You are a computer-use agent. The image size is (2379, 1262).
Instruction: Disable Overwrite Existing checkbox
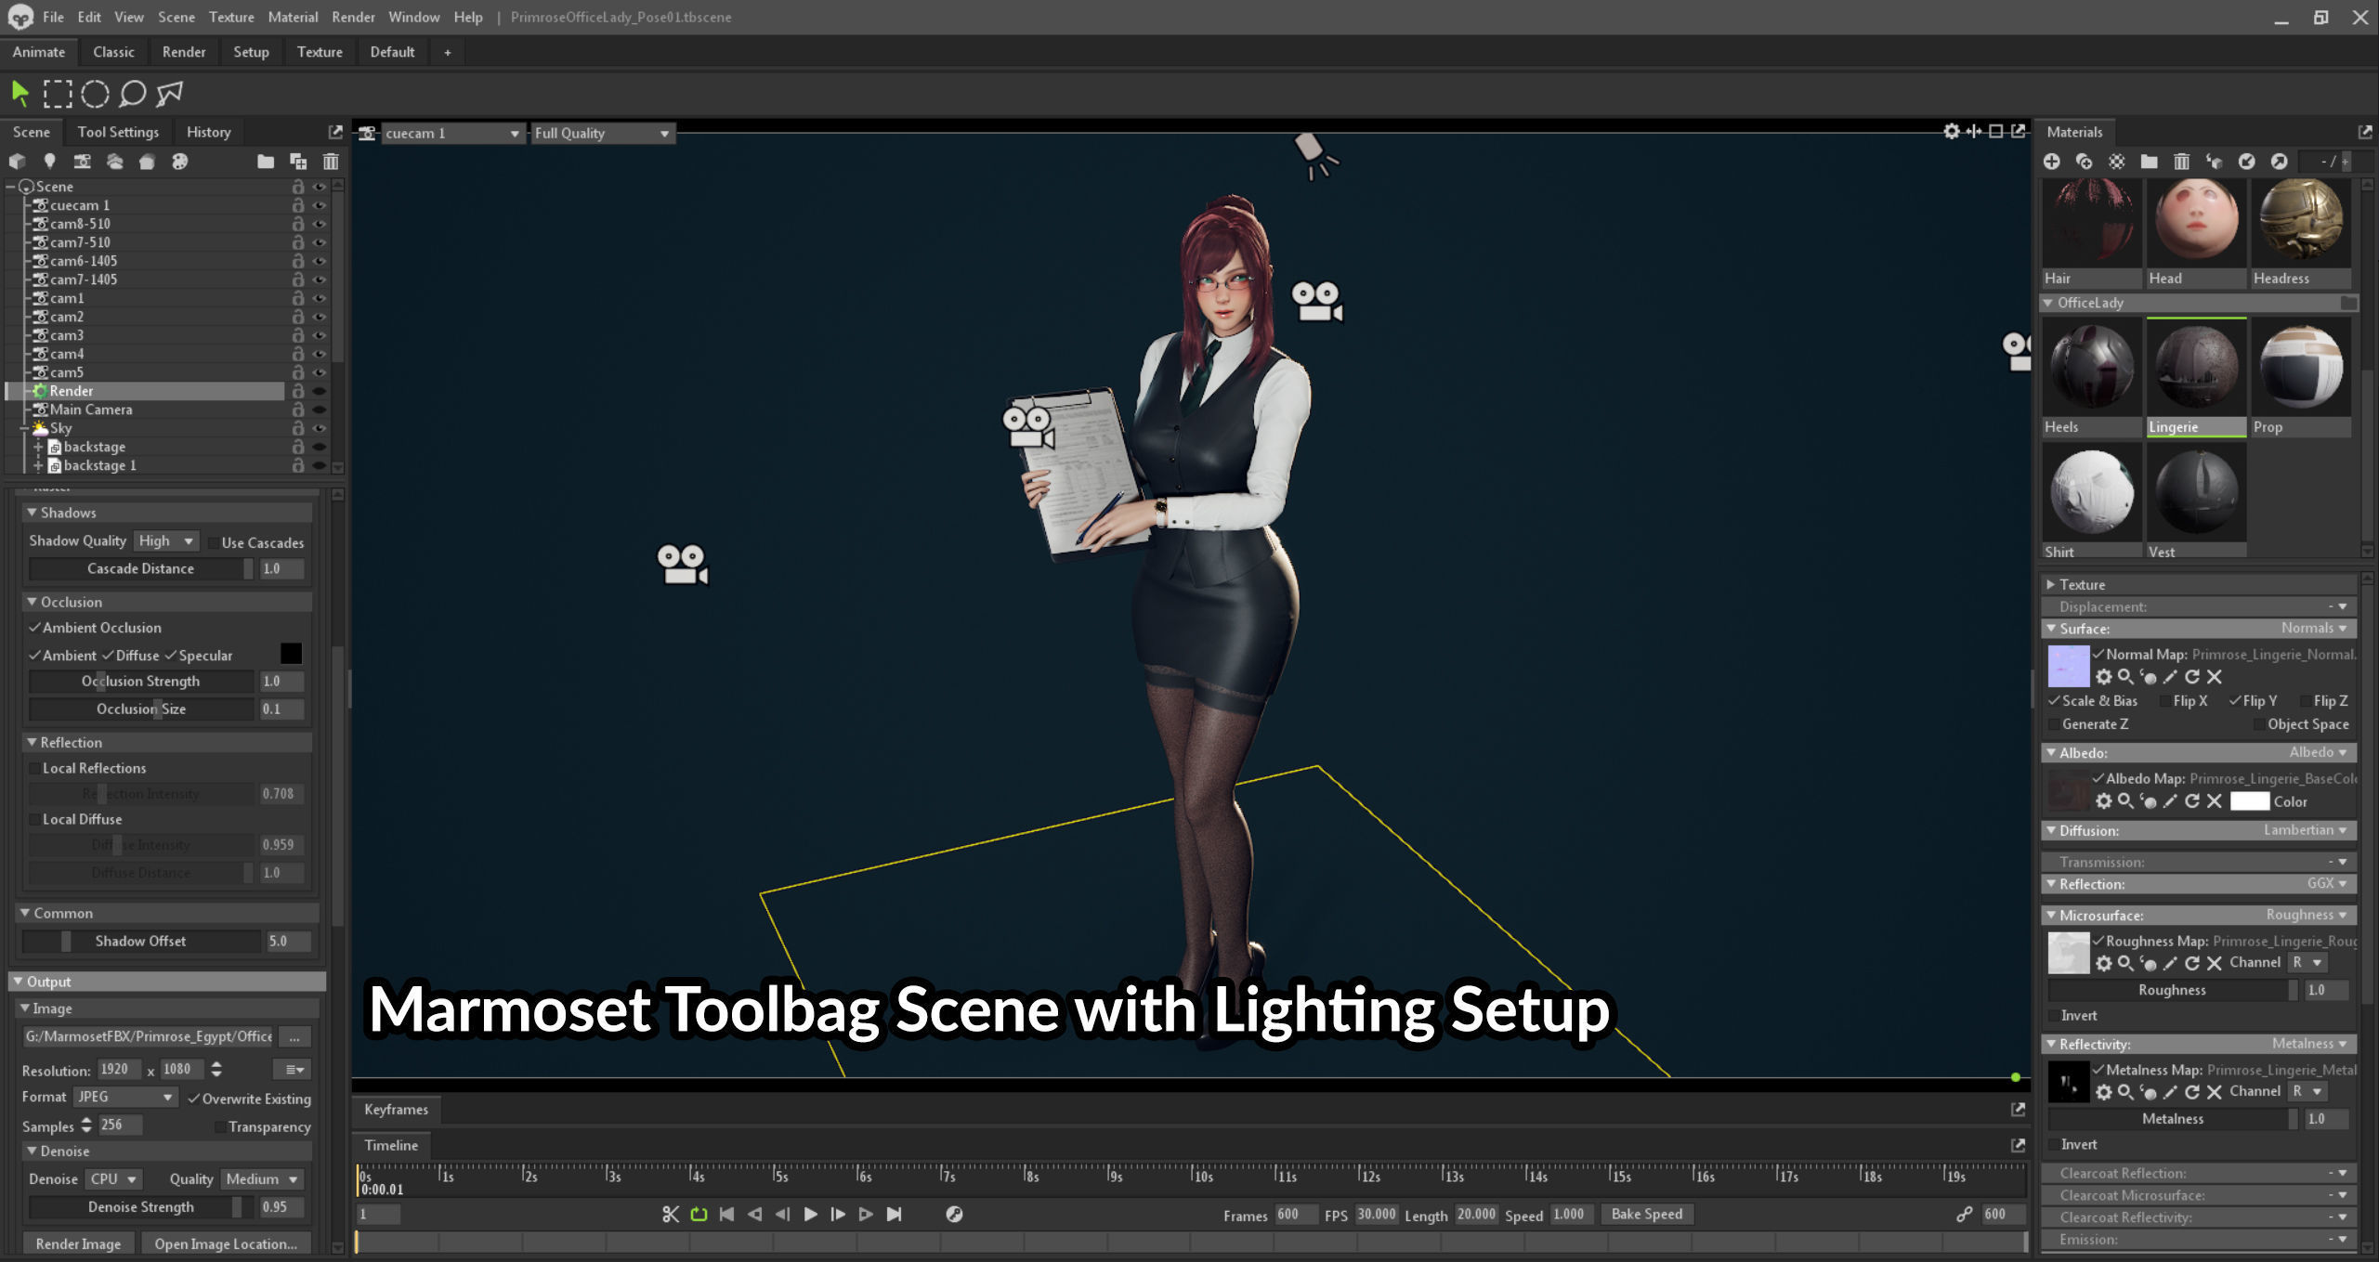click(x=194, y=1099)
